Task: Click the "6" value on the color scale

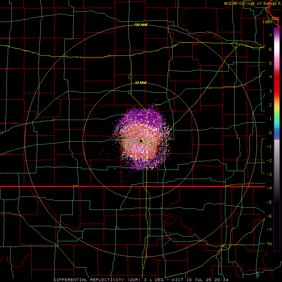Action: click(x=270, y=49)
